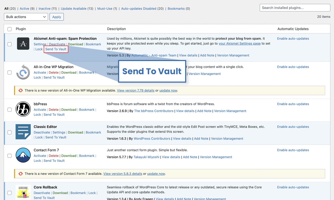
Task: Activate All-in-One WP Migration
Action: tap(40, 72)
